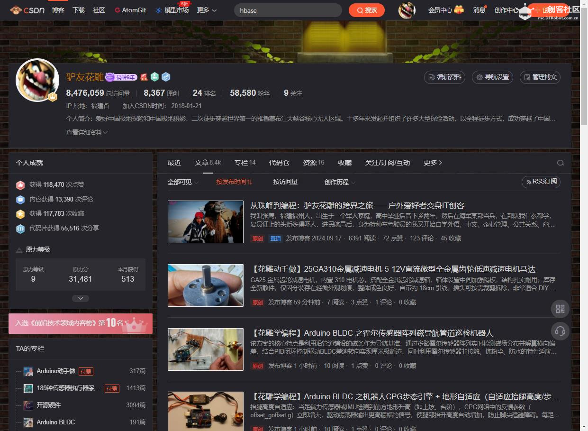Click the user avatar in top navigation bar
588x431 pixels.
coord(407,10)
